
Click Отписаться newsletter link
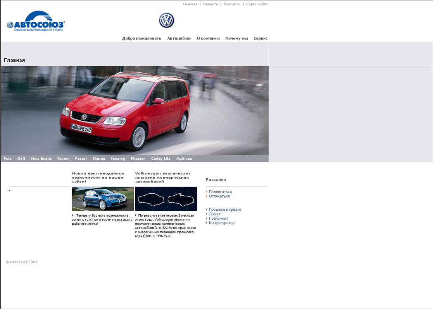(219, 196)
